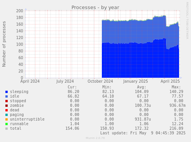The width and height of the screenshot is (191, 142).
Task: Click runnable current value 1.04
Action: 75,124
